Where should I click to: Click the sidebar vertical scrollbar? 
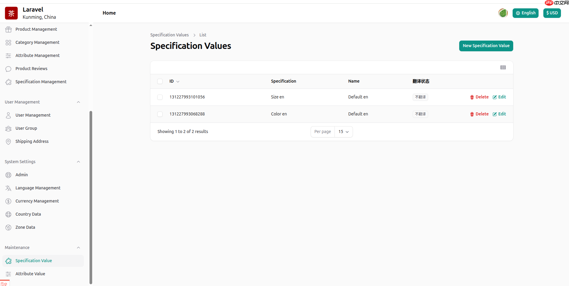pos(91,197)
